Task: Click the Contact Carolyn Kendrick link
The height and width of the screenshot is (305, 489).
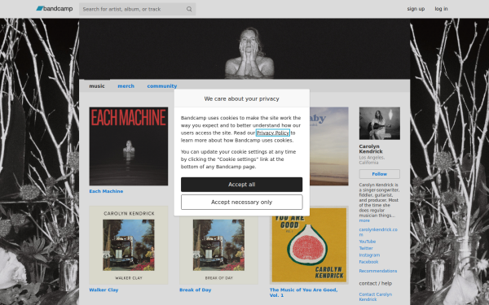Action: [x=376, y=297]
